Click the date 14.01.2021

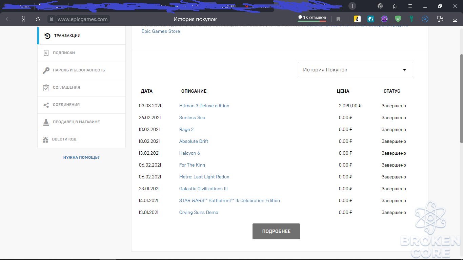148,200
